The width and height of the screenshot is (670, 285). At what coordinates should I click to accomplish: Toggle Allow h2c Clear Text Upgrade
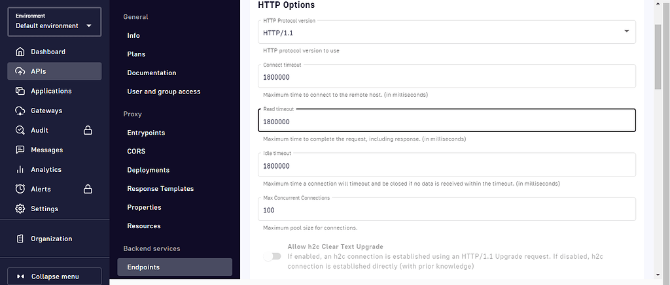pos(272,256)
